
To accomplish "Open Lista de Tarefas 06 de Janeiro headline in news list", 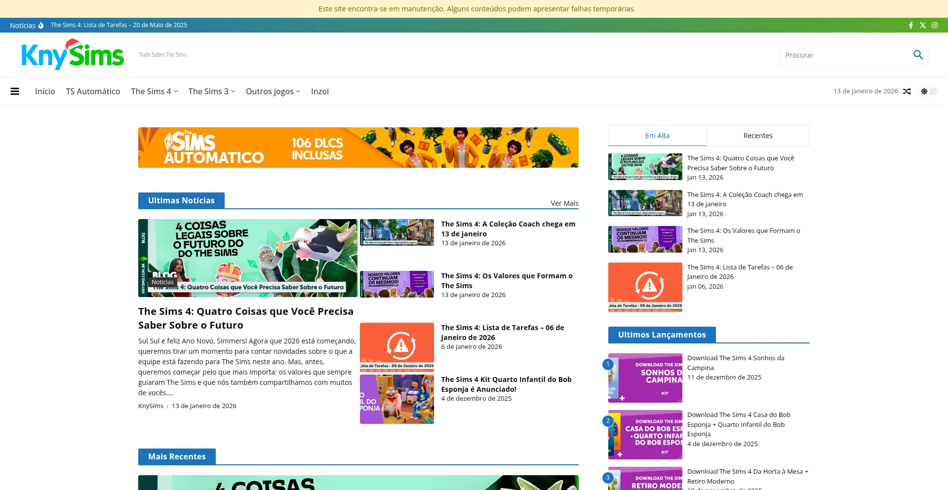I will tap(503, 333).
